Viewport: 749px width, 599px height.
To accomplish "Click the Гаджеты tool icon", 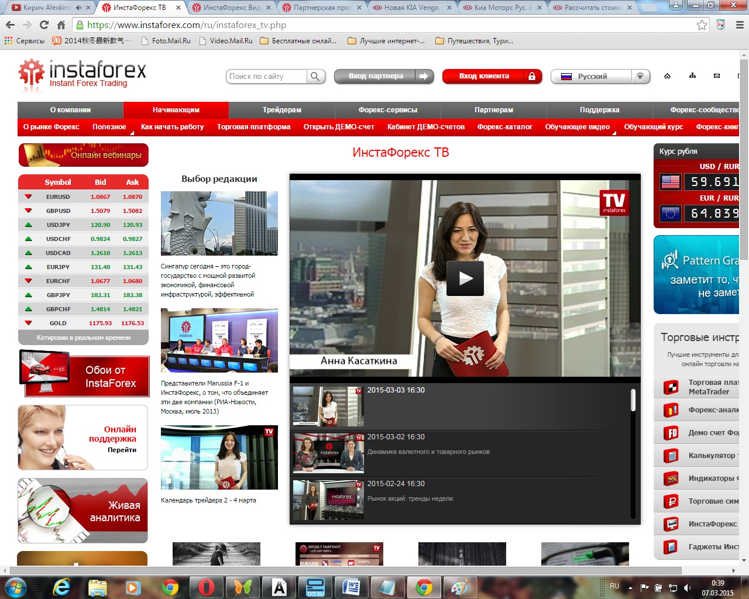I will (671, 547).
